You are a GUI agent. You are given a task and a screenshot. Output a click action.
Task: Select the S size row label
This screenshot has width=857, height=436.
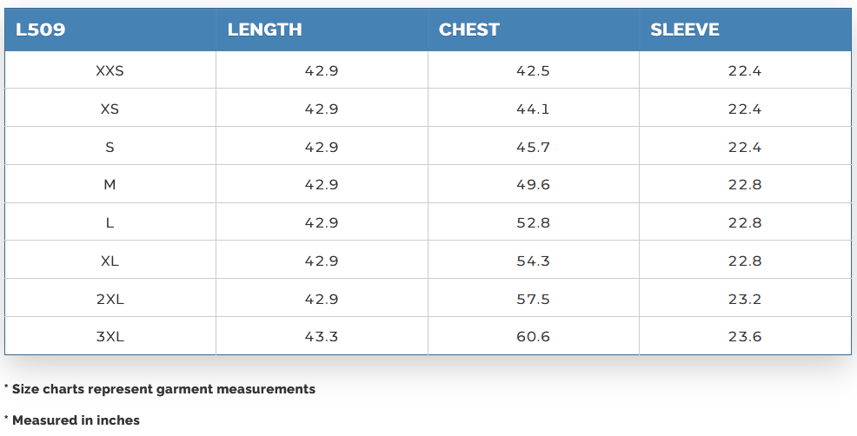(110, 148)
